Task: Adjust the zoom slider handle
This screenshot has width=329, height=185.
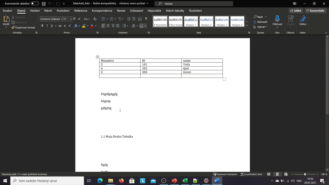Action: tap(305, 174)
